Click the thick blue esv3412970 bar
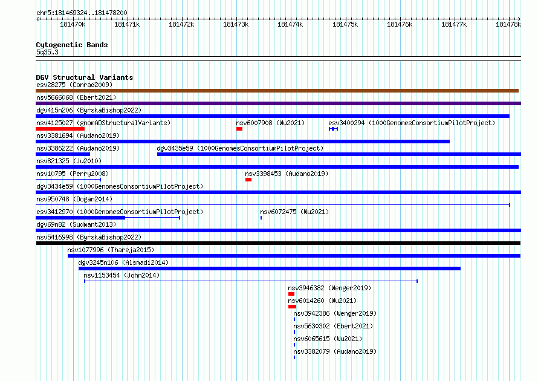Image resolution: width=538 pixels, height=381 pixels. click(x=80, y=218)
